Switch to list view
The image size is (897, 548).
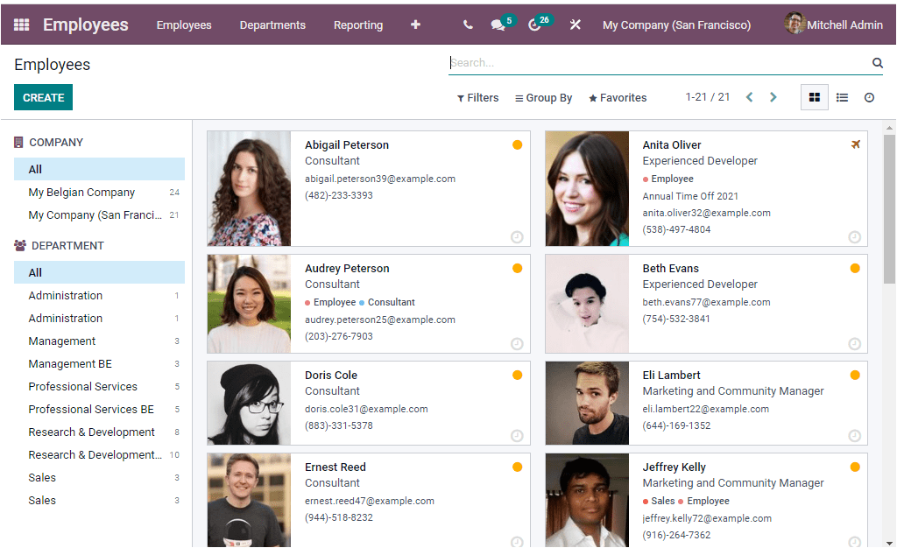(x=842, y=97)
